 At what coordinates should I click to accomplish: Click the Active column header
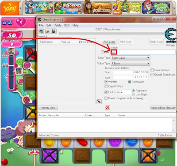pos(42,115)
